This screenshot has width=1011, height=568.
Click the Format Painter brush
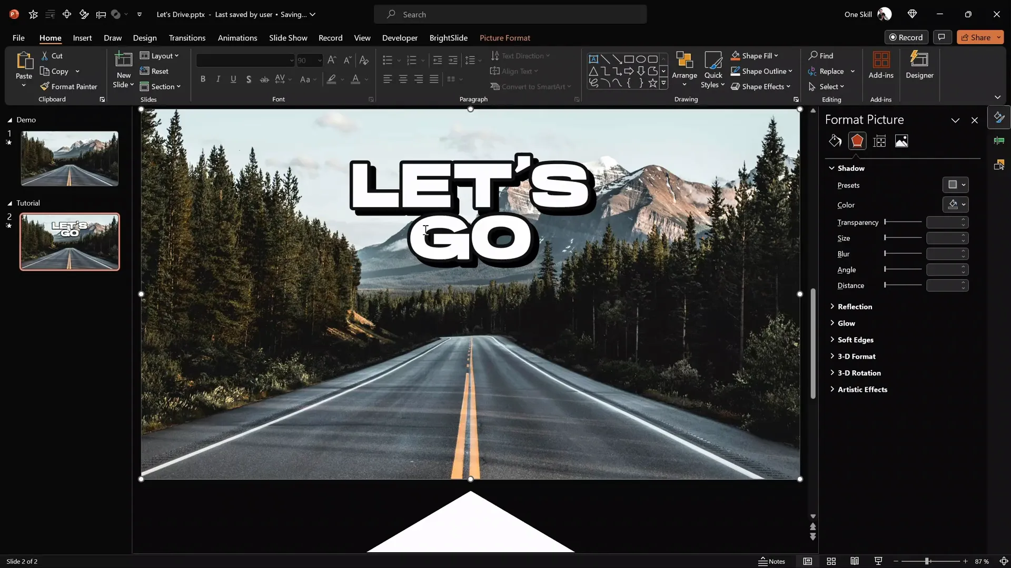coord(69,86)
